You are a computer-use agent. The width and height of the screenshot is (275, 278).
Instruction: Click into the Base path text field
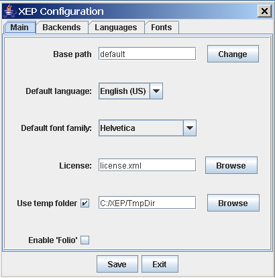(147, 54)
